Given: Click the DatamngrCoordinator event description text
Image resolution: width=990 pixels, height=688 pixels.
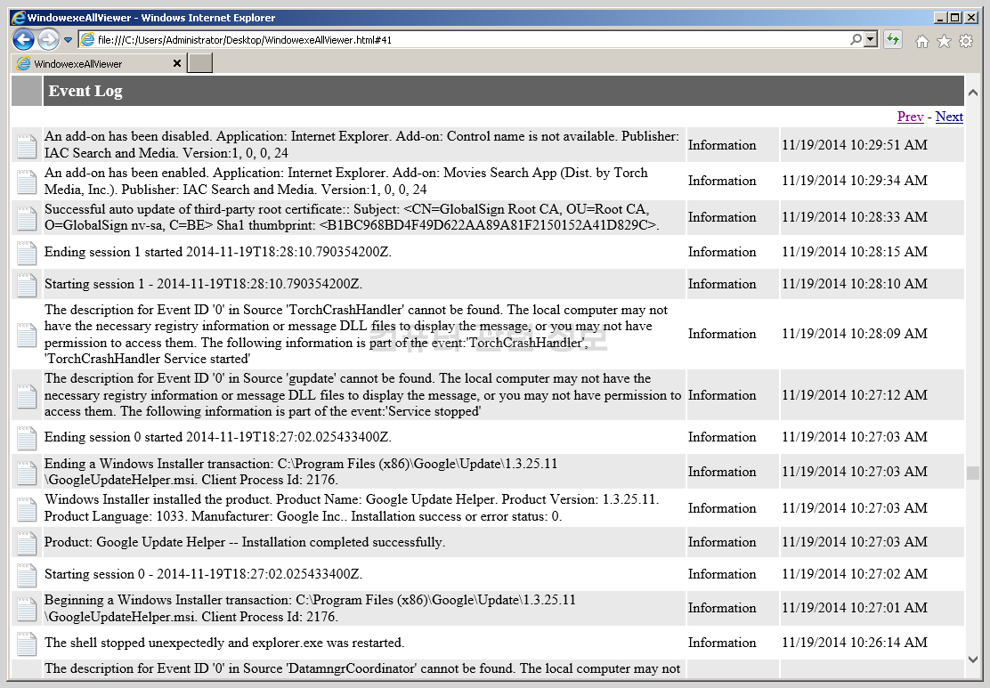Looking at the screenshot, I should [x=361, y=668].
